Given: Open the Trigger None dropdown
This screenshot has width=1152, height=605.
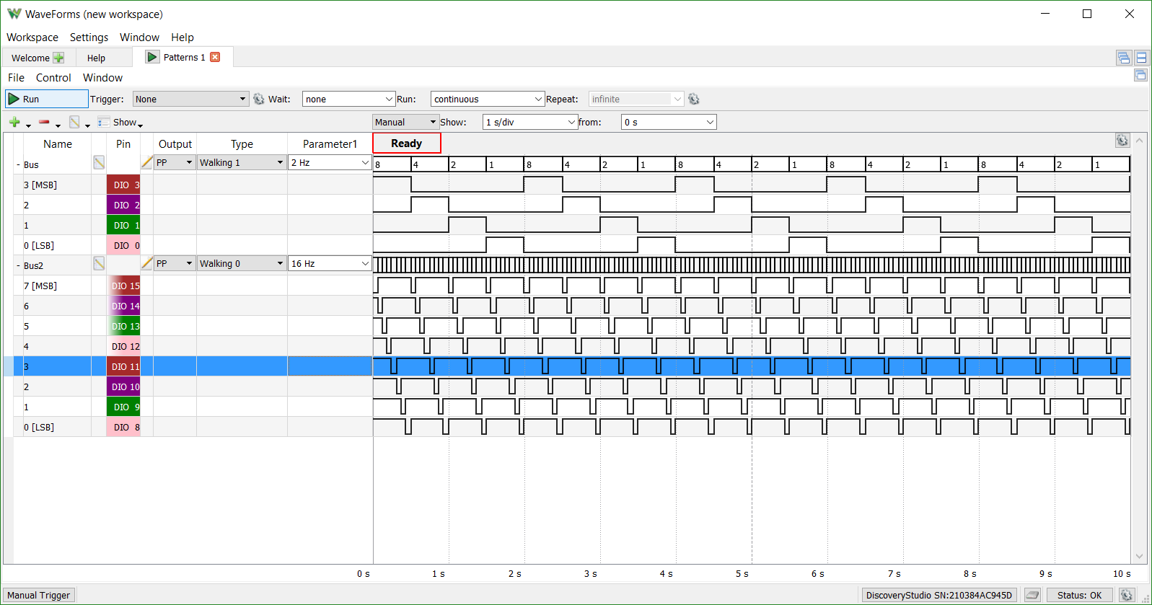Looking at the screenshot, I should (x=191, y=100).
